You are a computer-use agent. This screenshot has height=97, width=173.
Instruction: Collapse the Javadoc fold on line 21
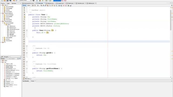27,46
